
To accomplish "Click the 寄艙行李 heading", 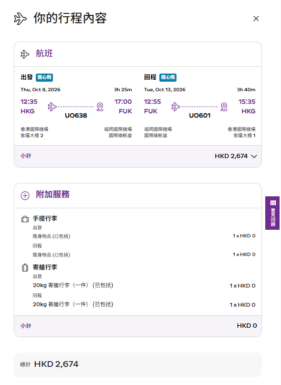I will (x=45, y=267).
